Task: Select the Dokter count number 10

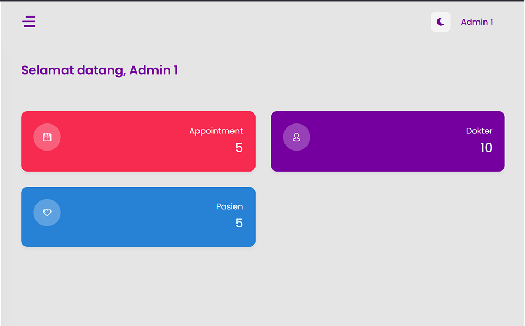Action: pos(486,148)
